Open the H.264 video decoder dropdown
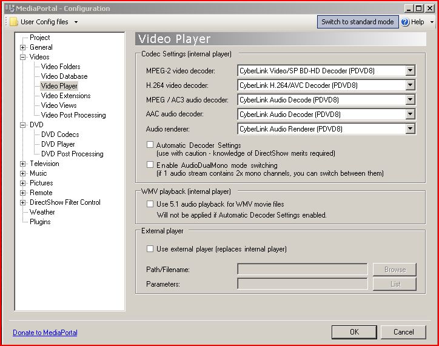The width and height of the screenshot is (439, 346). click(x=410, y=85)
